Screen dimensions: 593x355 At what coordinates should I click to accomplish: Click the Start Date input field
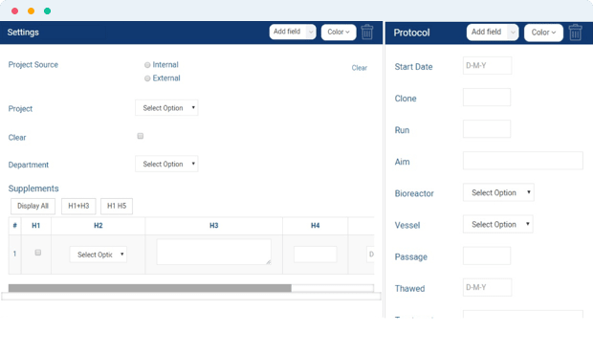coord(487,65)
